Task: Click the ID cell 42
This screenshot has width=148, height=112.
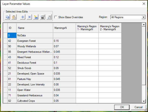Action: click(x=12, y=41)
